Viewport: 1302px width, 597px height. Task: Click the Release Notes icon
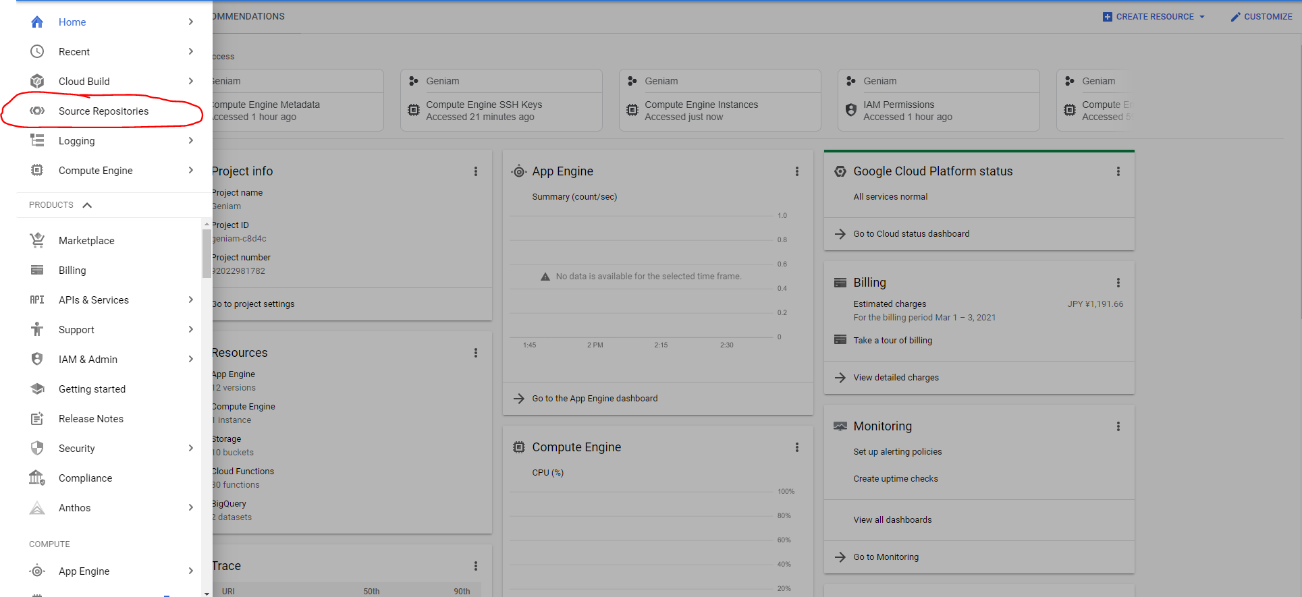pos(37,419)
